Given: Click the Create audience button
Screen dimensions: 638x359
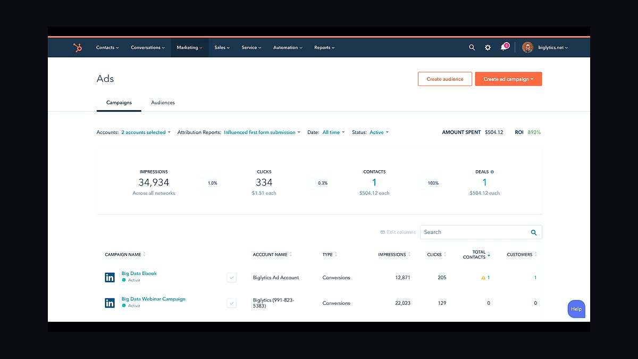Looking at the screenshot, I should coord(445,79).
